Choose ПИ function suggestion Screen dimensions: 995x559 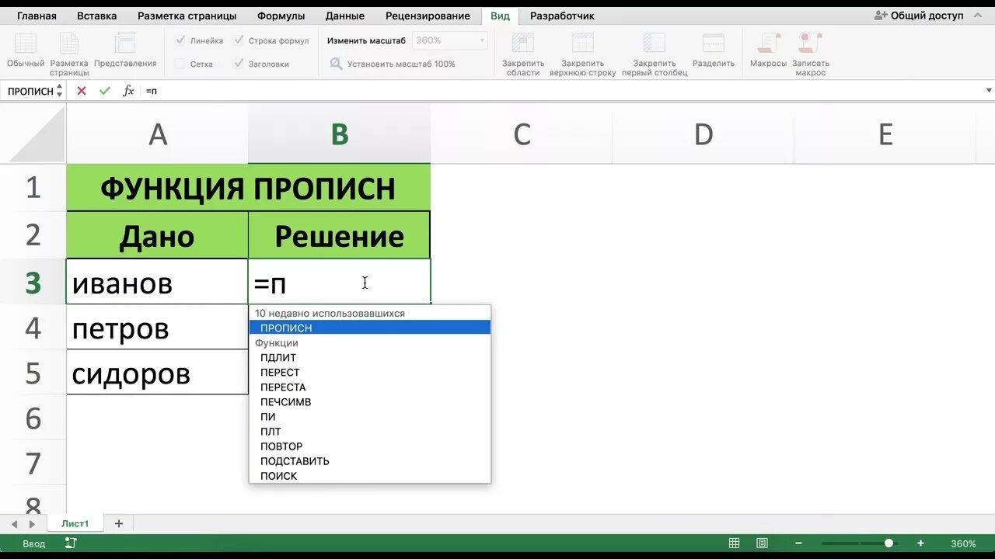click(370, 417)
